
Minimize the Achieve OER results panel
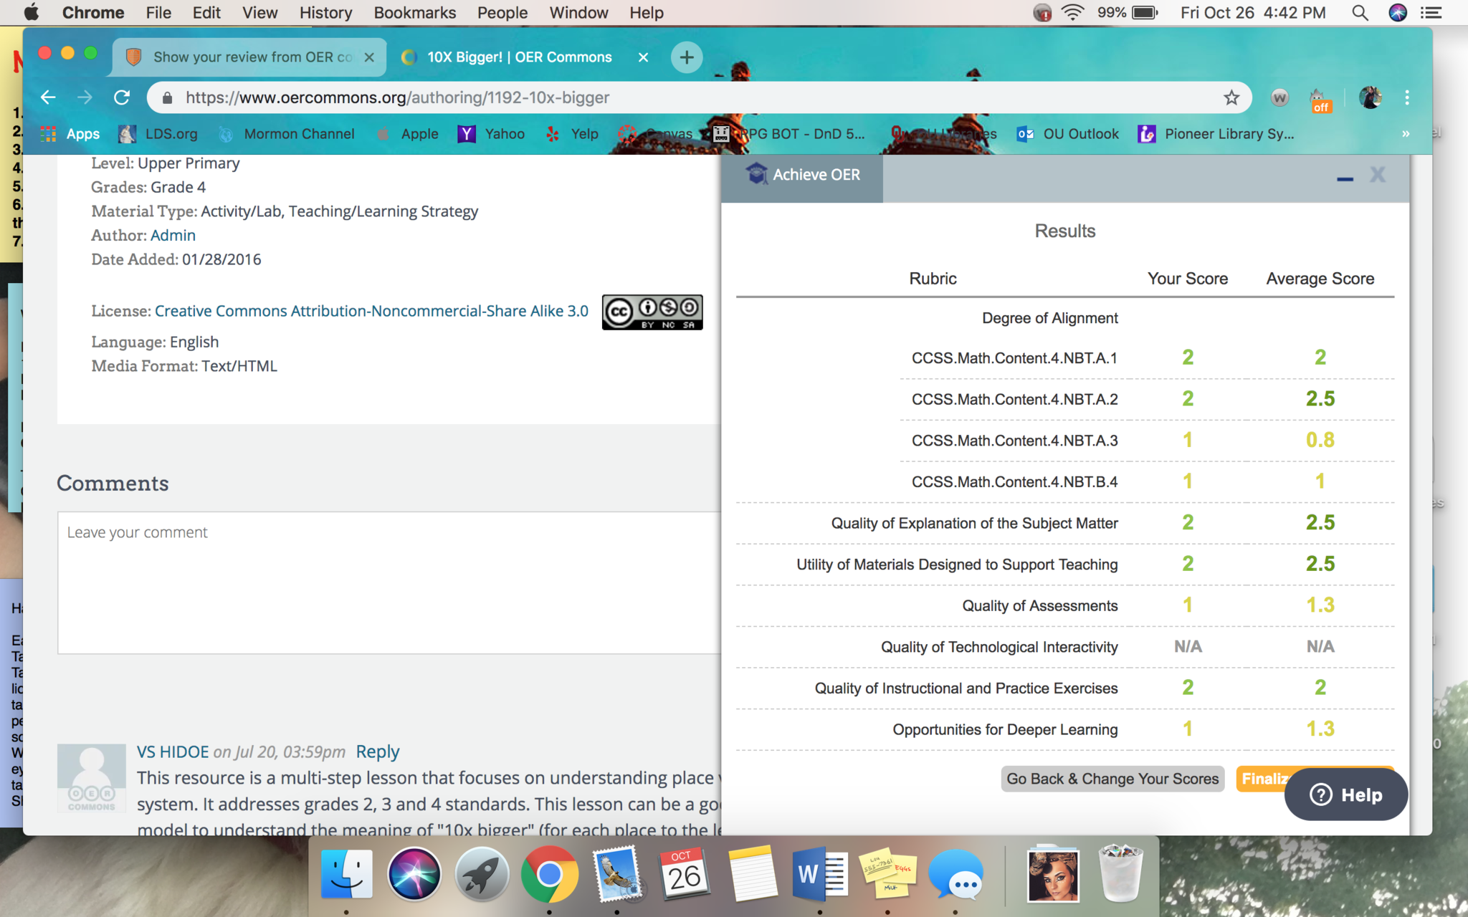(x=1345, y=176)
